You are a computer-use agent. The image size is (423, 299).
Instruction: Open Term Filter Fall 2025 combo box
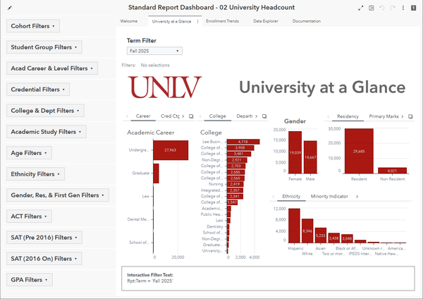(154, 51)
